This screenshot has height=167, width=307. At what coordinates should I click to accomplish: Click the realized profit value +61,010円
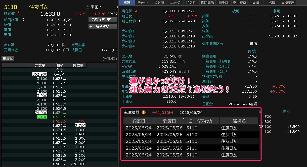(163, 113)
